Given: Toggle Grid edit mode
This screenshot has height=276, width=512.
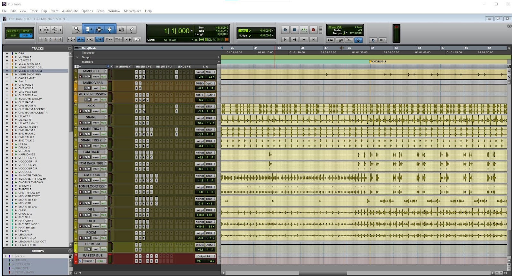Looking at the screenshot, I should pyautogui.click(x=26, y=35).
